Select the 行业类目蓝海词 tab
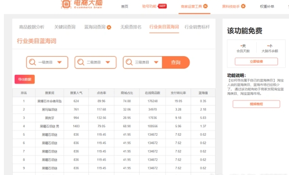 coord(164,27)
